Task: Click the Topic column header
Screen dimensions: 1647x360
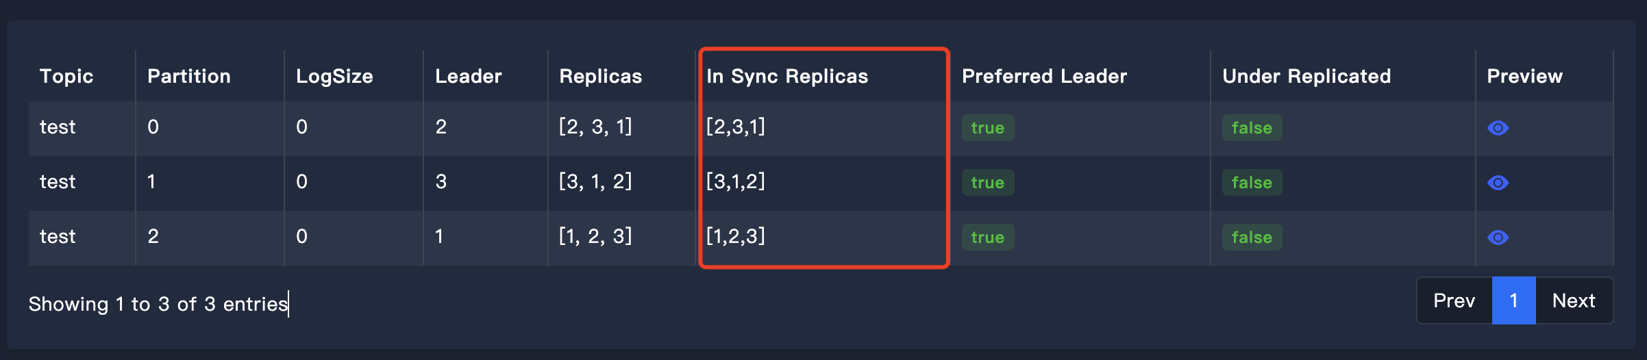Action: click(x=66, y=76)
